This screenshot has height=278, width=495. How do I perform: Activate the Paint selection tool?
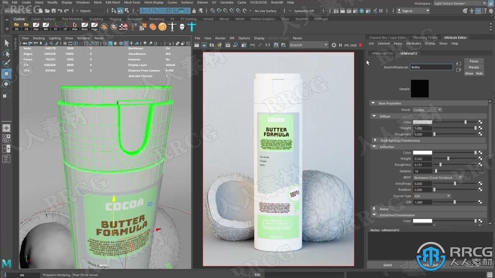pyautogui.click(x=7, y=63)
